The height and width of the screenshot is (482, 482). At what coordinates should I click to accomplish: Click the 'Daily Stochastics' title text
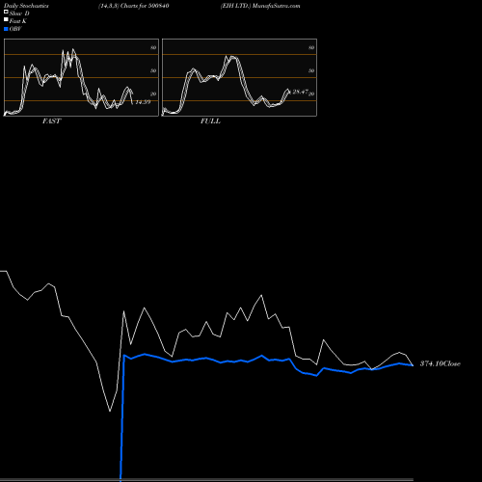click(26, 6)
